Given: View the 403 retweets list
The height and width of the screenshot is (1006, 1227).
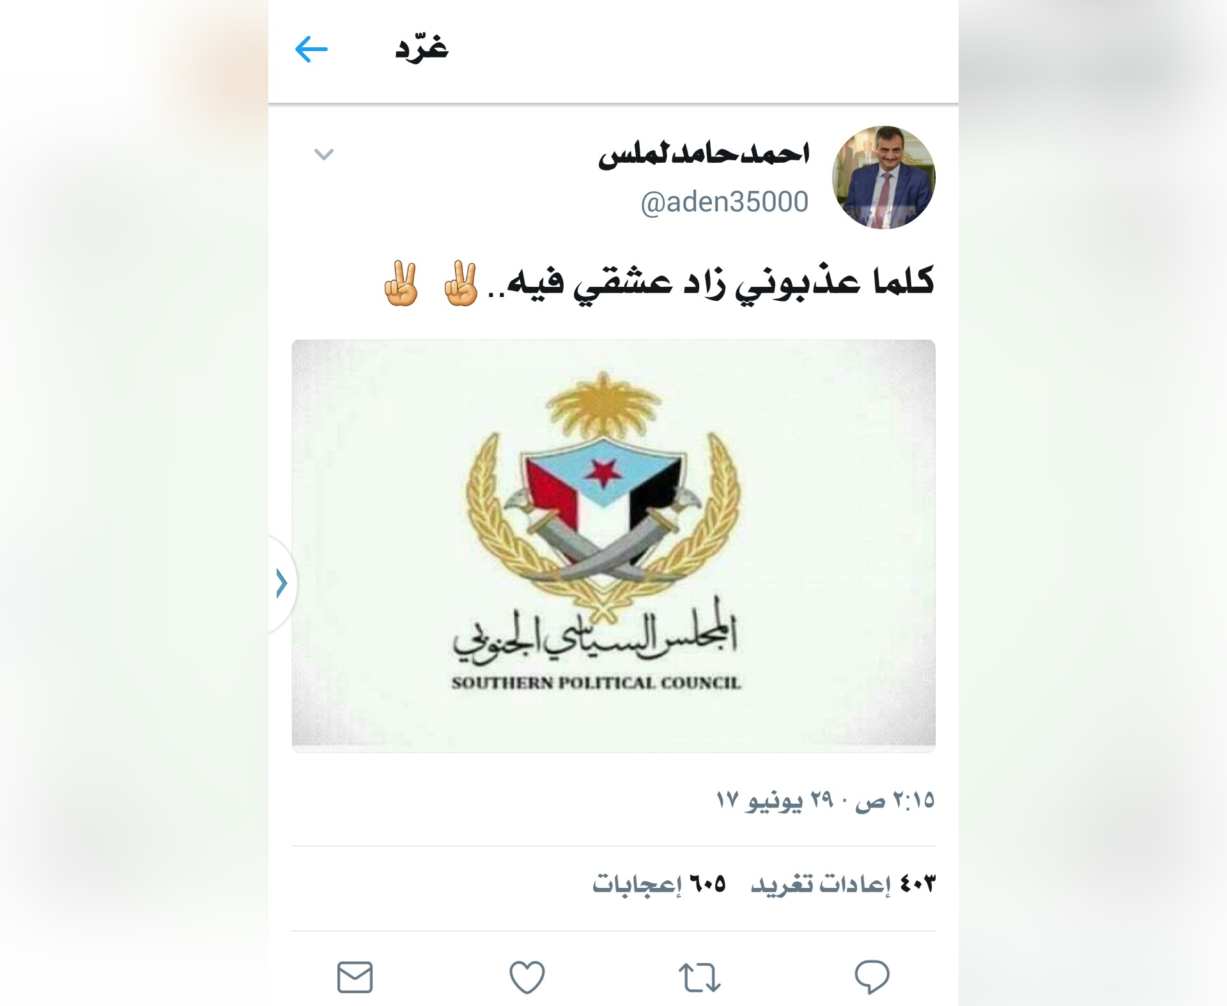Looking at the screenshot, I should coord(843,884).
